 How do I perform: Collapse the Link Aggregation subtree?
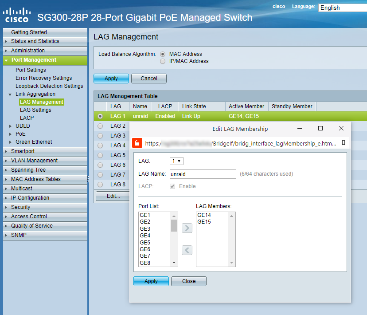tap(10, 94)
